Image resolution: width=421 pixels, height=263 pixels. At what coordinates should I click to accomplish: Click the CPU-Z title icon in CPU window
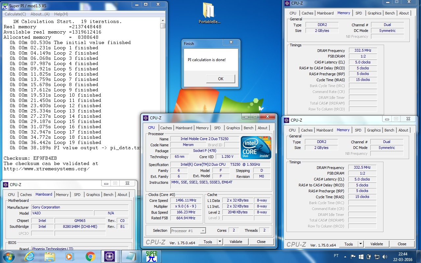146,118
